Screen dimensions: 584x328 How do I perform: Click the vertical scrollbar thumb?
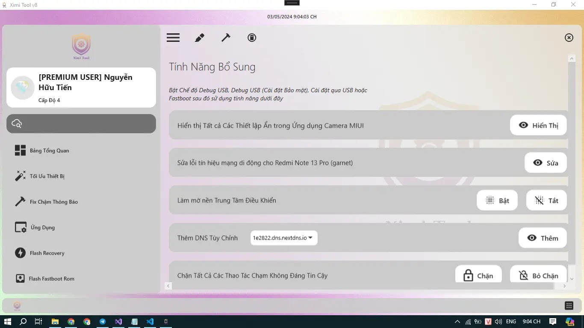pos(572,164)
